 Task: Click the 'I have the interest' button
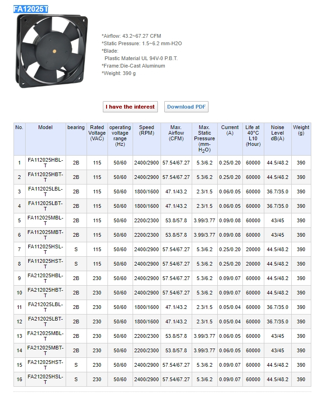pos(130,107)
